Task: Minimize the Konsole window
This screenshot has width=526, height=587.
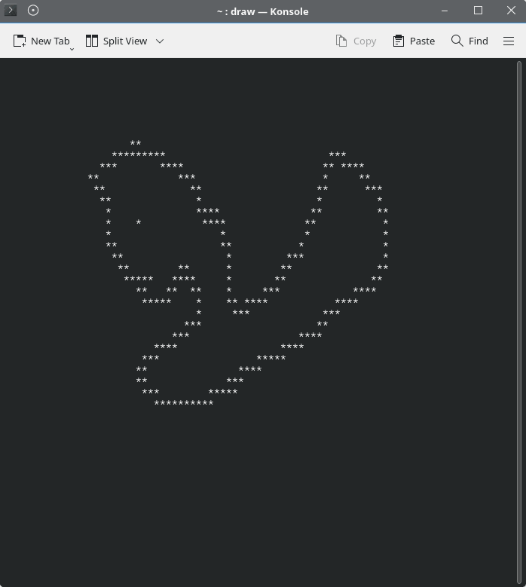Action: [x=445, y=11]
